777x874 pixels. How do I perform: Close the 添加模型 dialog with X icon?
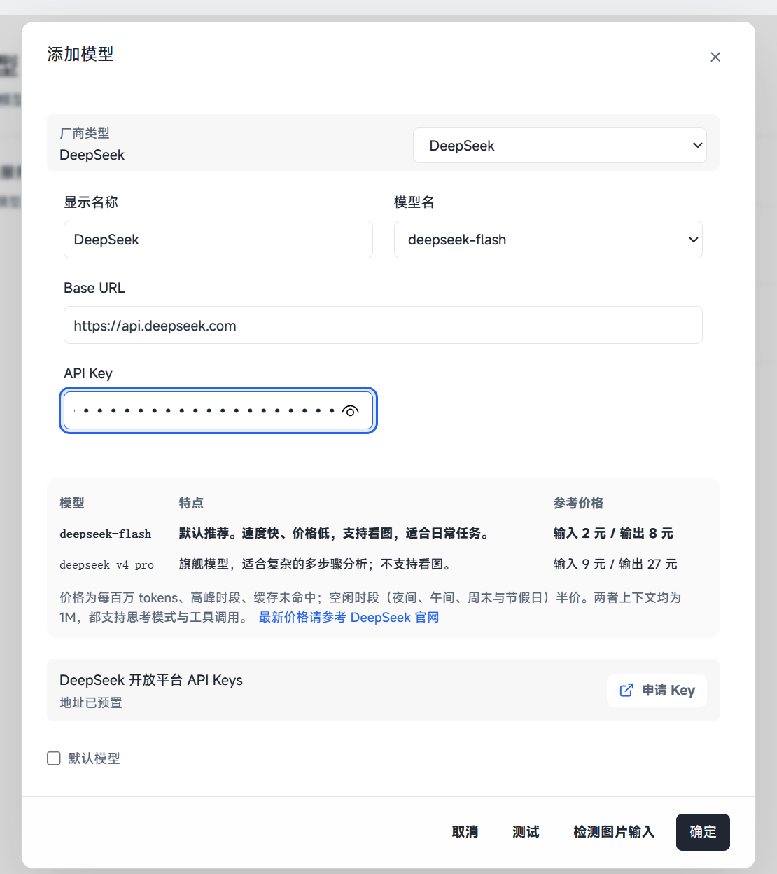(x=715, y=57)
